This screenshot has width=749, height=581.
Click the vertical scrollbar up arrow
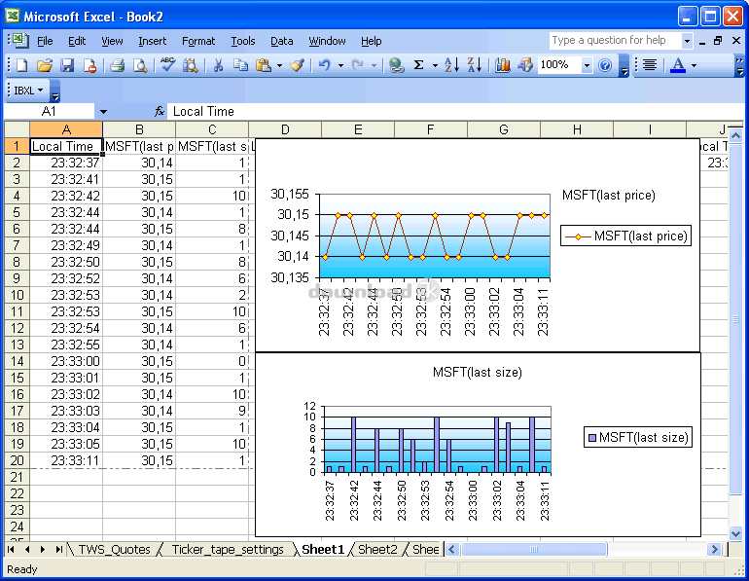(735, 135)
